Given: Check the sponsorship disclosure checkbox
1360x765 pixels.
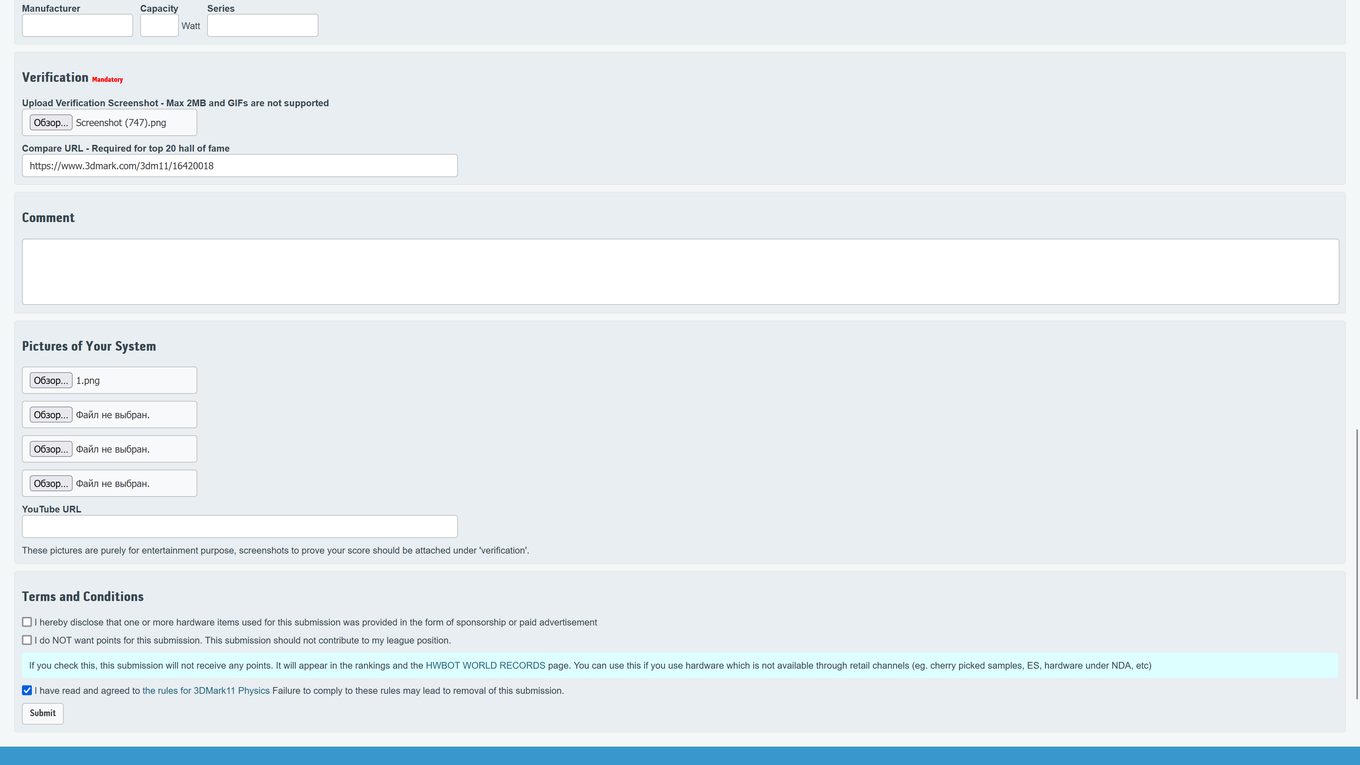Looking at the screenshot, I should coord(27,622).
